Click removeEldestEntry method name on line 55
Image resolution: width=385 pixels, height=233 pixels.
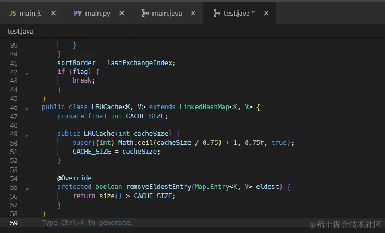158,187
